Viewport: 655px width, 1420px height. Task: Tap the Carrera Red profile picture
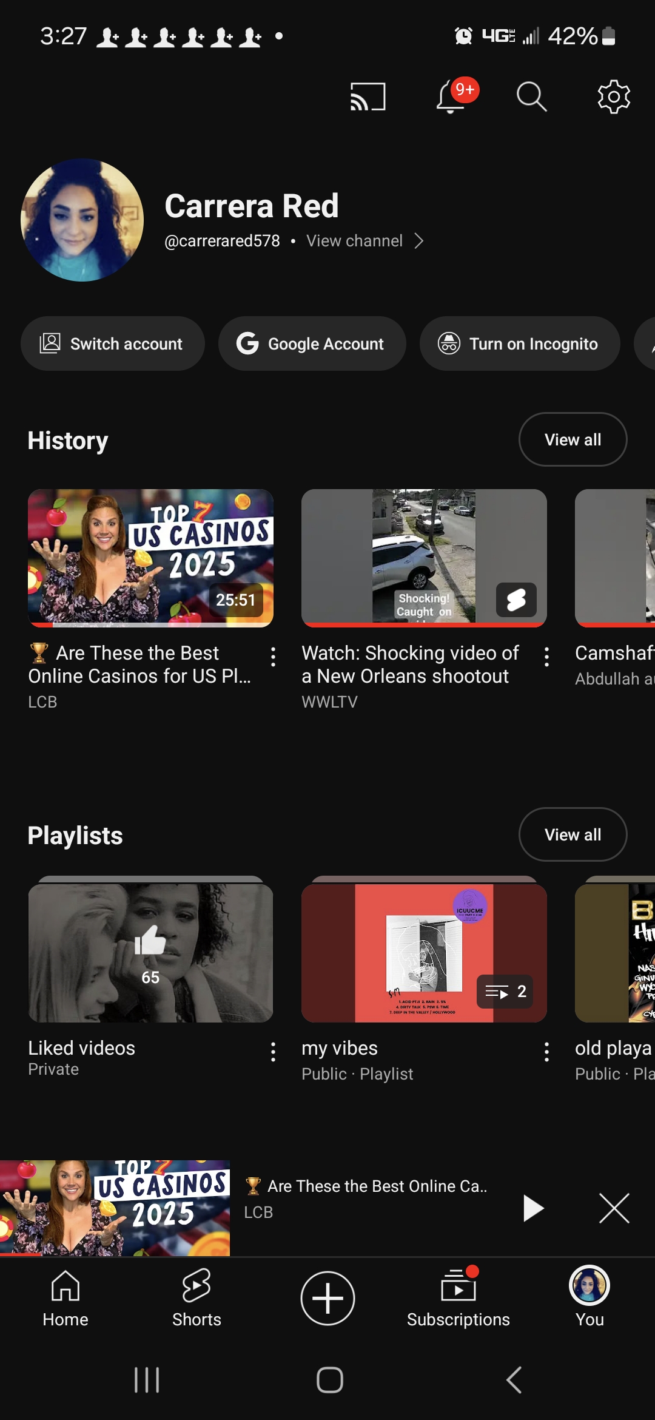point(82,220)
